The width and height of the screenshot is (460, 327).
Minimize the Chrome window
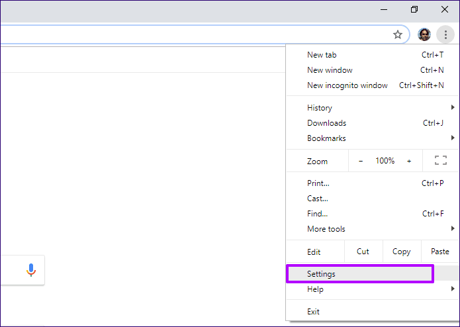click(384, 10)
